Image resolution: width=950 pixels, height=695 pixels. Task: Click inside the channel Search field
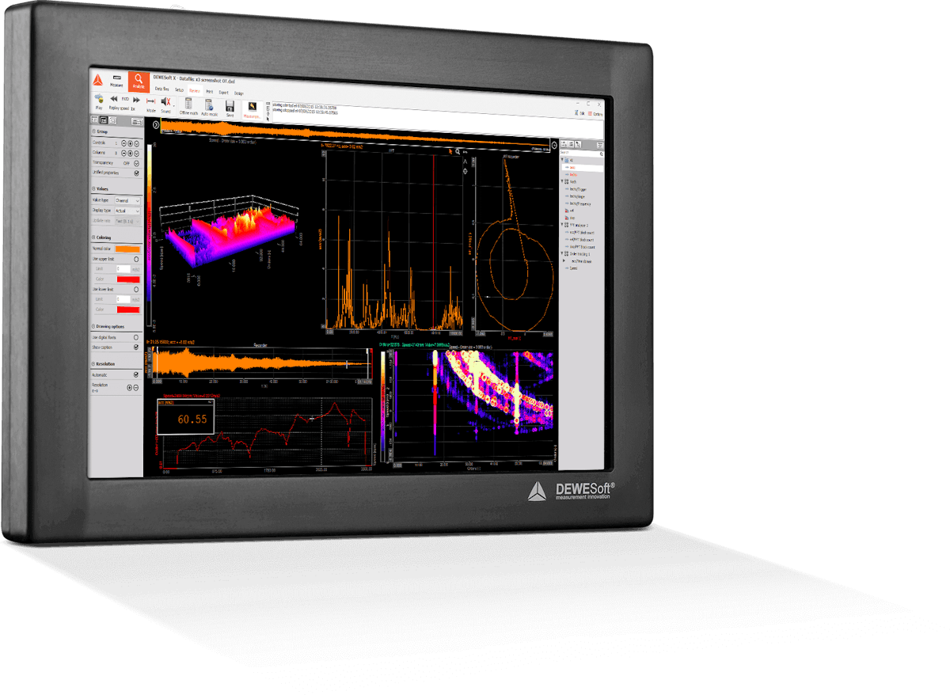point(577,152)
